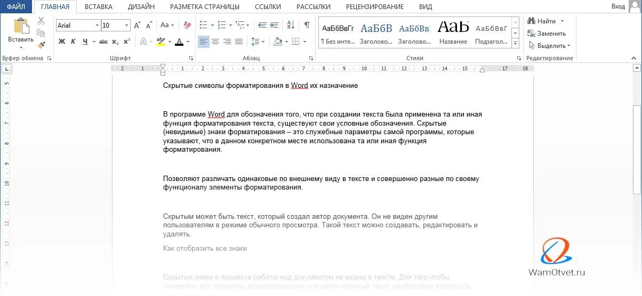Apply paragraph shading paint bucket
642x296 pixels.
[277, 42]
